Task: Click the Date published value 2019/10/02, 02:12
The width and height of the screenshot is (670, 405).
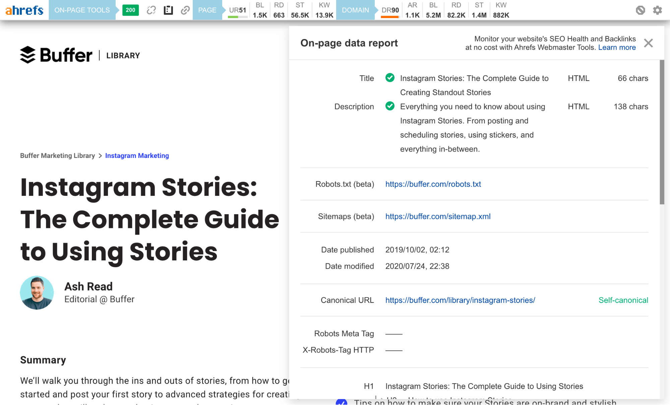Action: pyautogui.click(x=417, y=250)
